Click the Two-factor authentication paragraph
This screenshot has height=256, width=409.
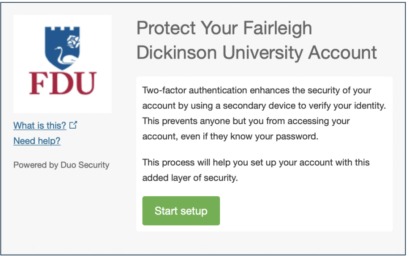coord(264,113)
